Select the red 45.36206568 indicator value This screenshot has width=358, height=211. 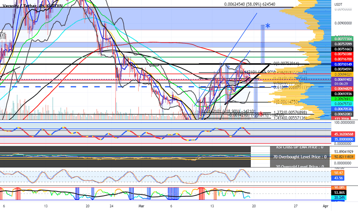tap(342, 134)
